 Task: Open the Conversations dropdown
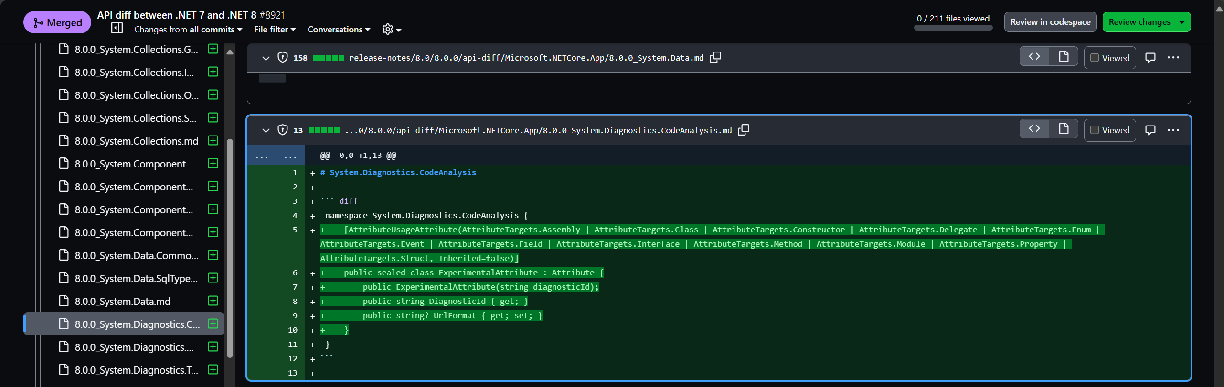point(339,30)
